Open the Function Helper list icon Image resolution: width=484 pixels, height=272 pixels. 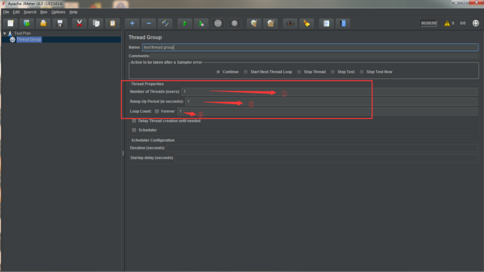(x=326, y=23)
